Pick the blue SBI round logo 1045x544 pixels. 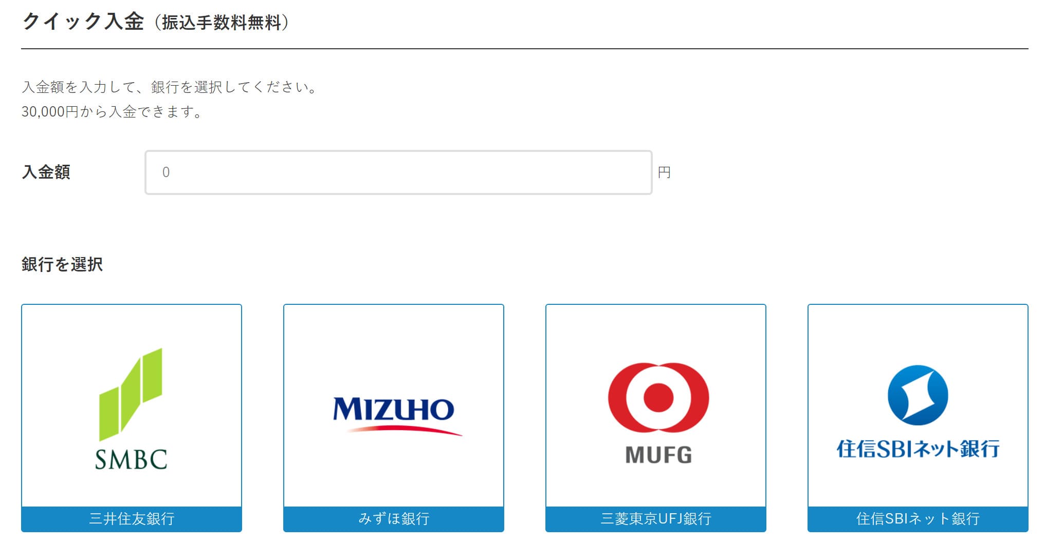click(x=918, y=395)
